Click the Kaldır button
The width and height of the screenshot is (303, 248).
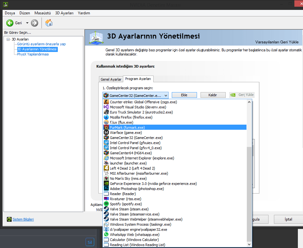point(213,95)
